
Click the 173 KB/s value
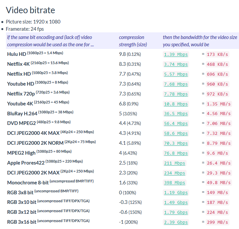click(217, 55)
